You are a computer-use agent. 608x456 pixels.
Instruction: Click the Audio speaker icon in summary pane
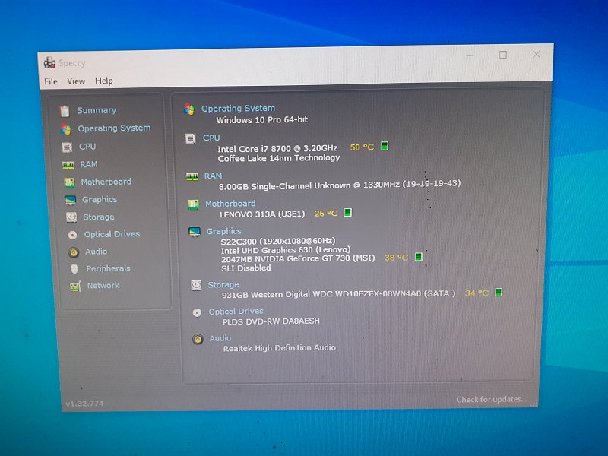(x=198, y=340)
